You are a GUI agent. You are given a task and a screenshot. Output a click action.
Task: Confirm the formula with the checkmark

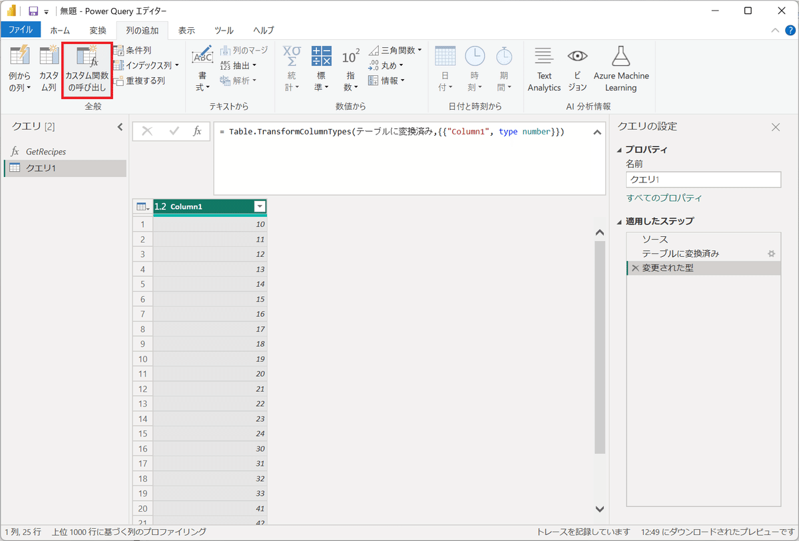[x=174, y=131]
